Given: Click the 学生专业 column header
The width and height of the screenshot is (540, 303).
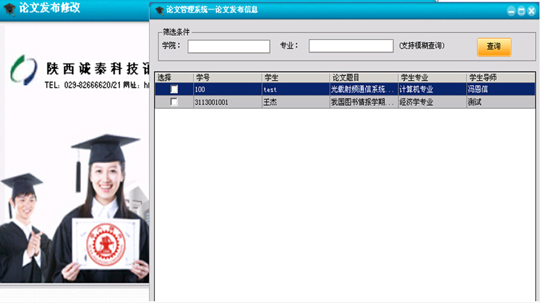Looking at the screenshot, I should tap(431, 77).
